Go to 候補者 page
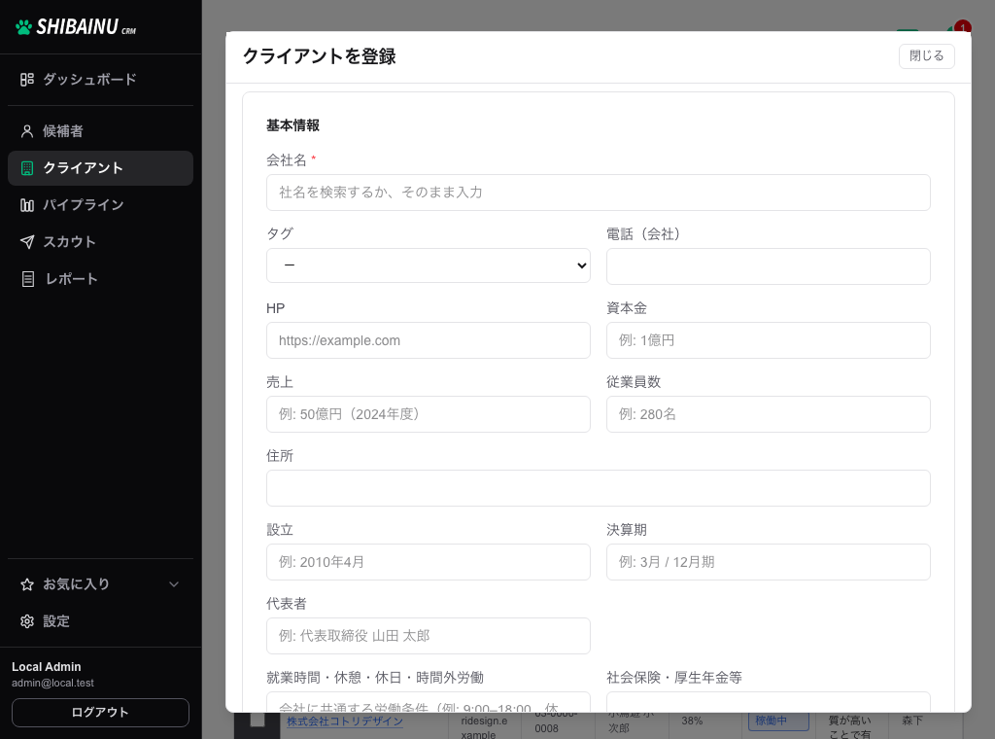The width and height of the screenshot is (995, 739). click(x=100, y=131)
